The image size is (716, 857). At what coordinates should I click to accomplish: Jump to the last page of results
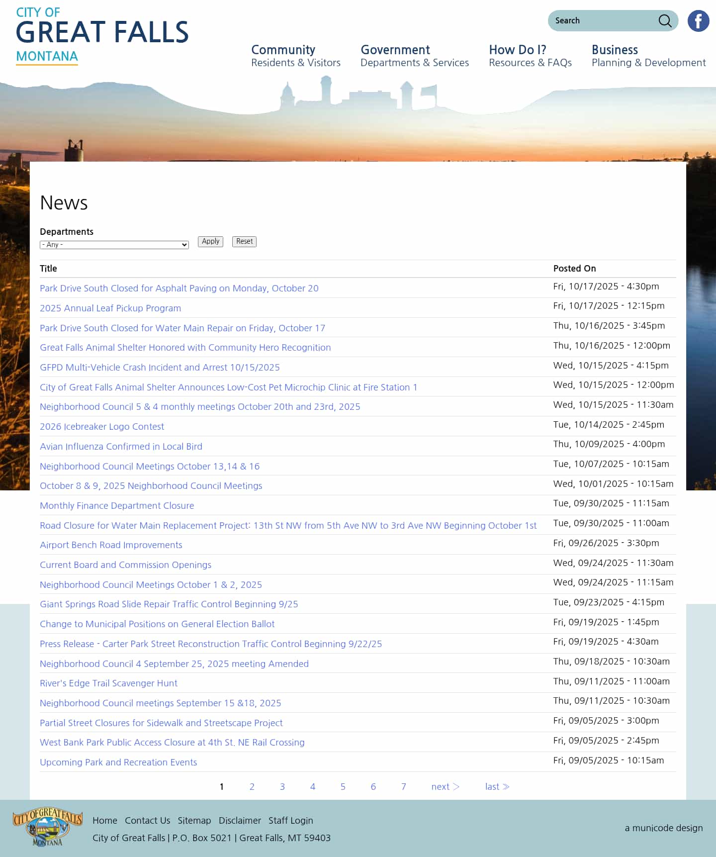click(497, 787)
